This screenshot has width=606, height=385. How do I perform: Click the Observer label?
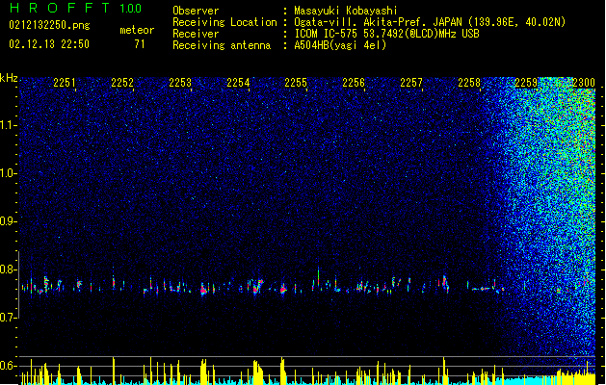coord(196,11)
